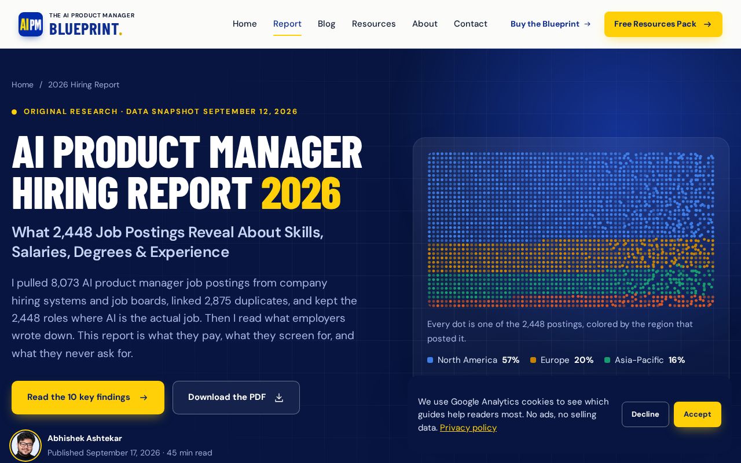Open the About nav item
Screen dimensions: 741x463
click(x=425, y=24)
